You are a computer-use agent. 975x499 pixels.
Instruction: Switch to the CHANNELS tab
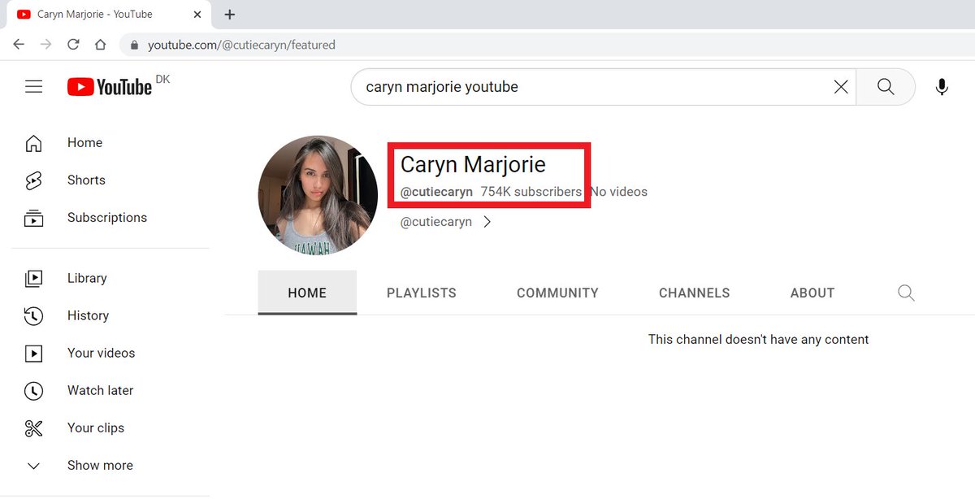click(695, 293)
